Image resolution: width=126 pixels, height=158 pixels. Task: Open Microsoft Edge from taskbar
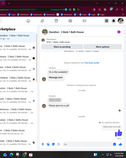11,155
